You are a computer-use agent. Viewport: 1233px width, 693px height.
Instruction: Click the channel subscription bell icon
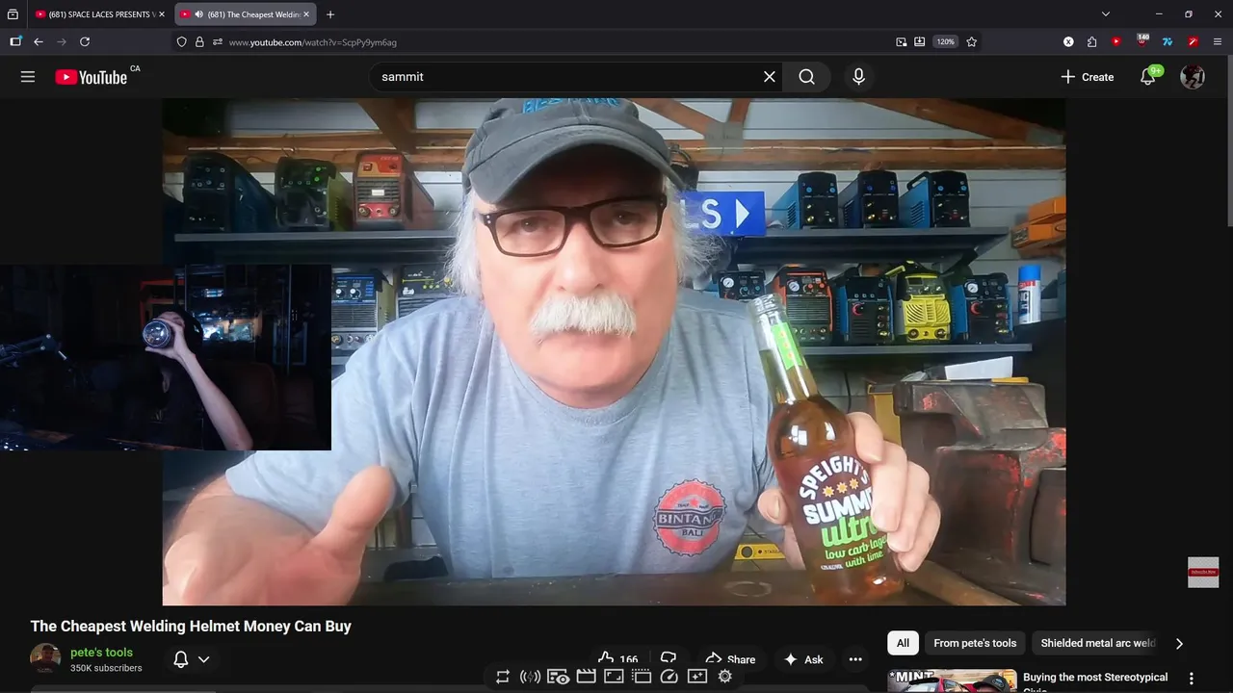[180, 659]
